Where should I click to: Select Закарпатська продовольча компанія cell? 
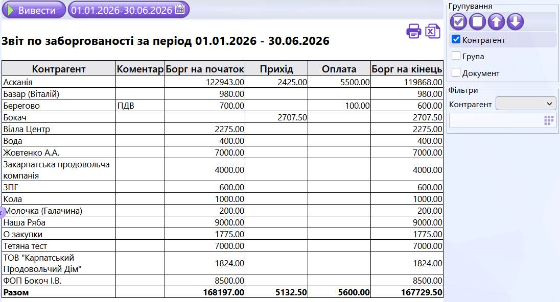click(x=59, y=170)
